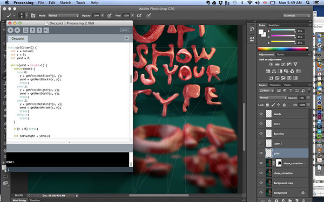Add a Black & White adjustment
Viewport: 324px width, 202px height.
(280, 71)
